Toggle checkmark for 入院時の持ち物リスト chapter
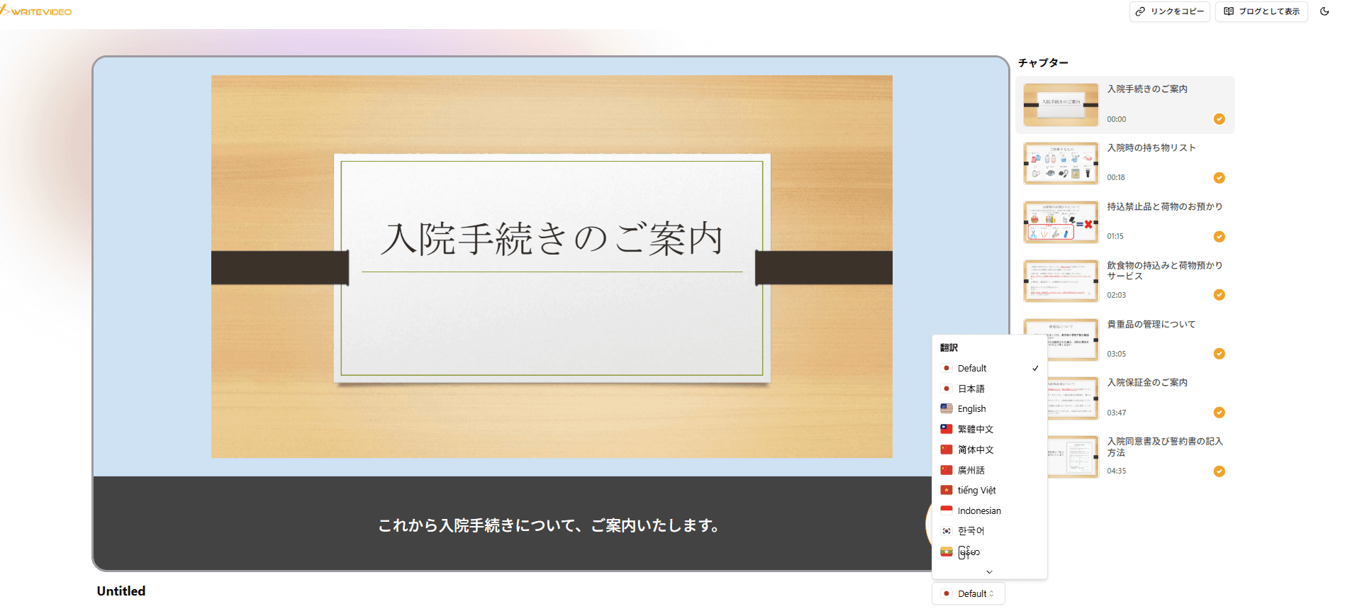The image size is (1345, 609). coord(1219,178)
